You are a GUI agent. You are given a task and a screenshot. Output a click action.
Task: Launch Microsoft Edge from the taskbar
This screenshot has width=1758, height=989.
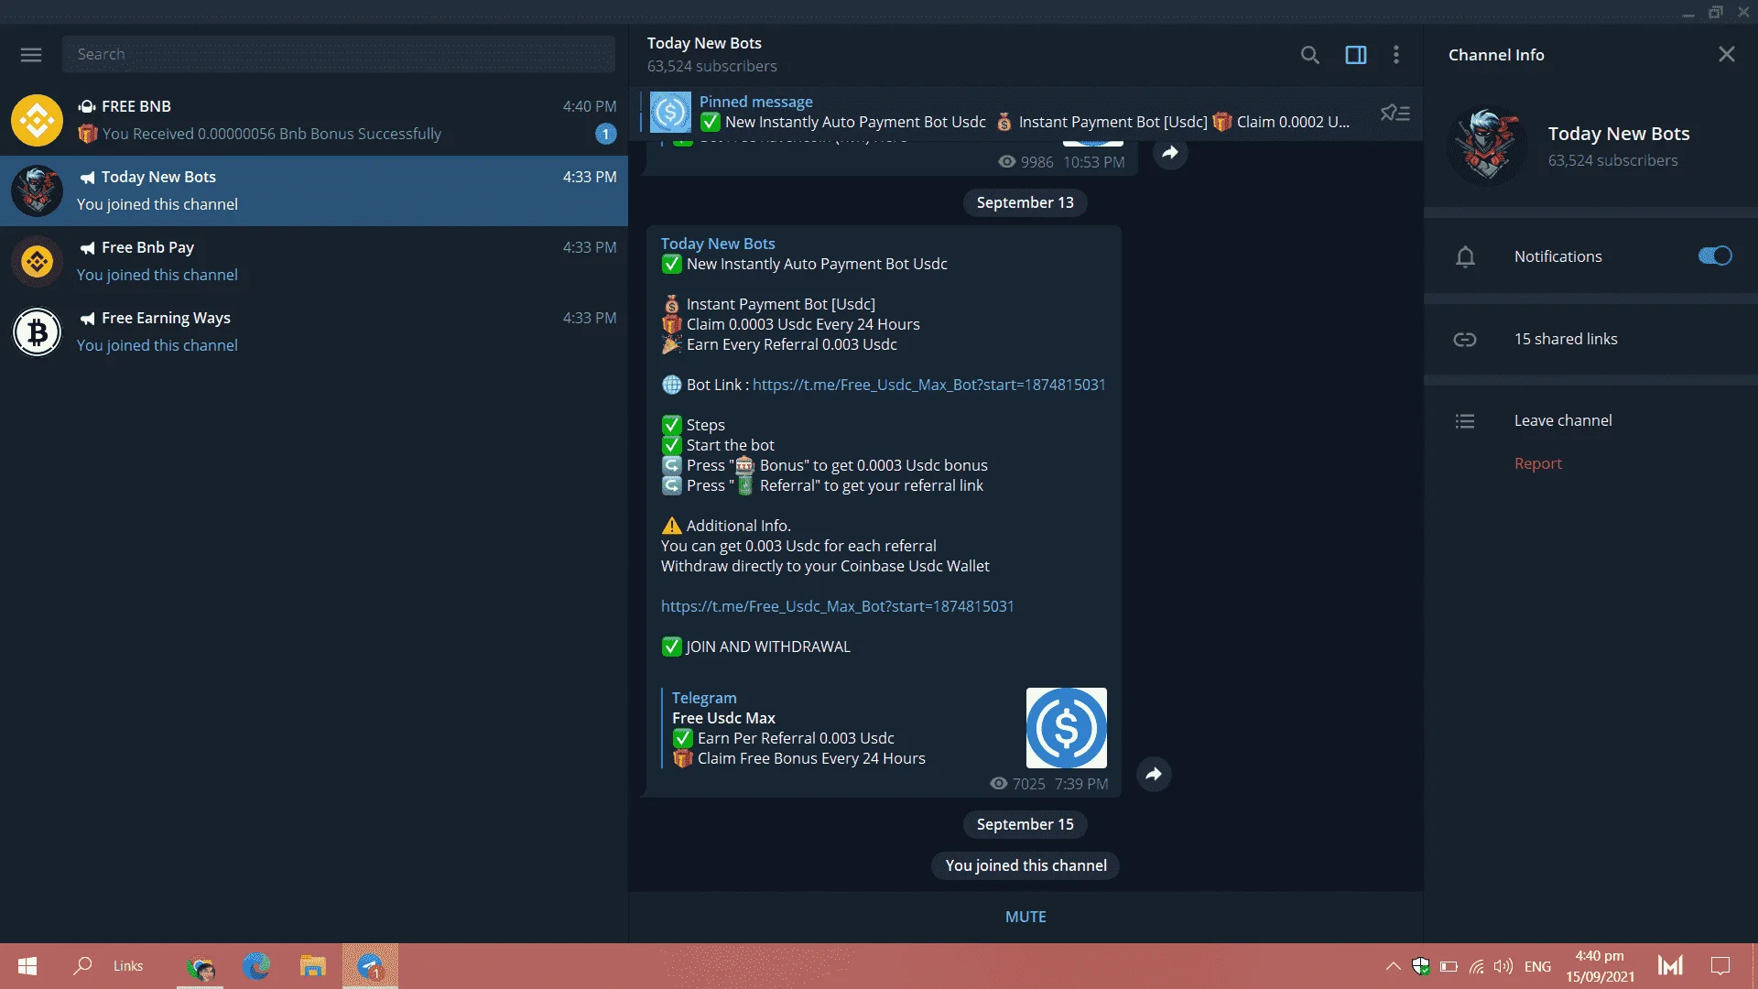[256, 966]
